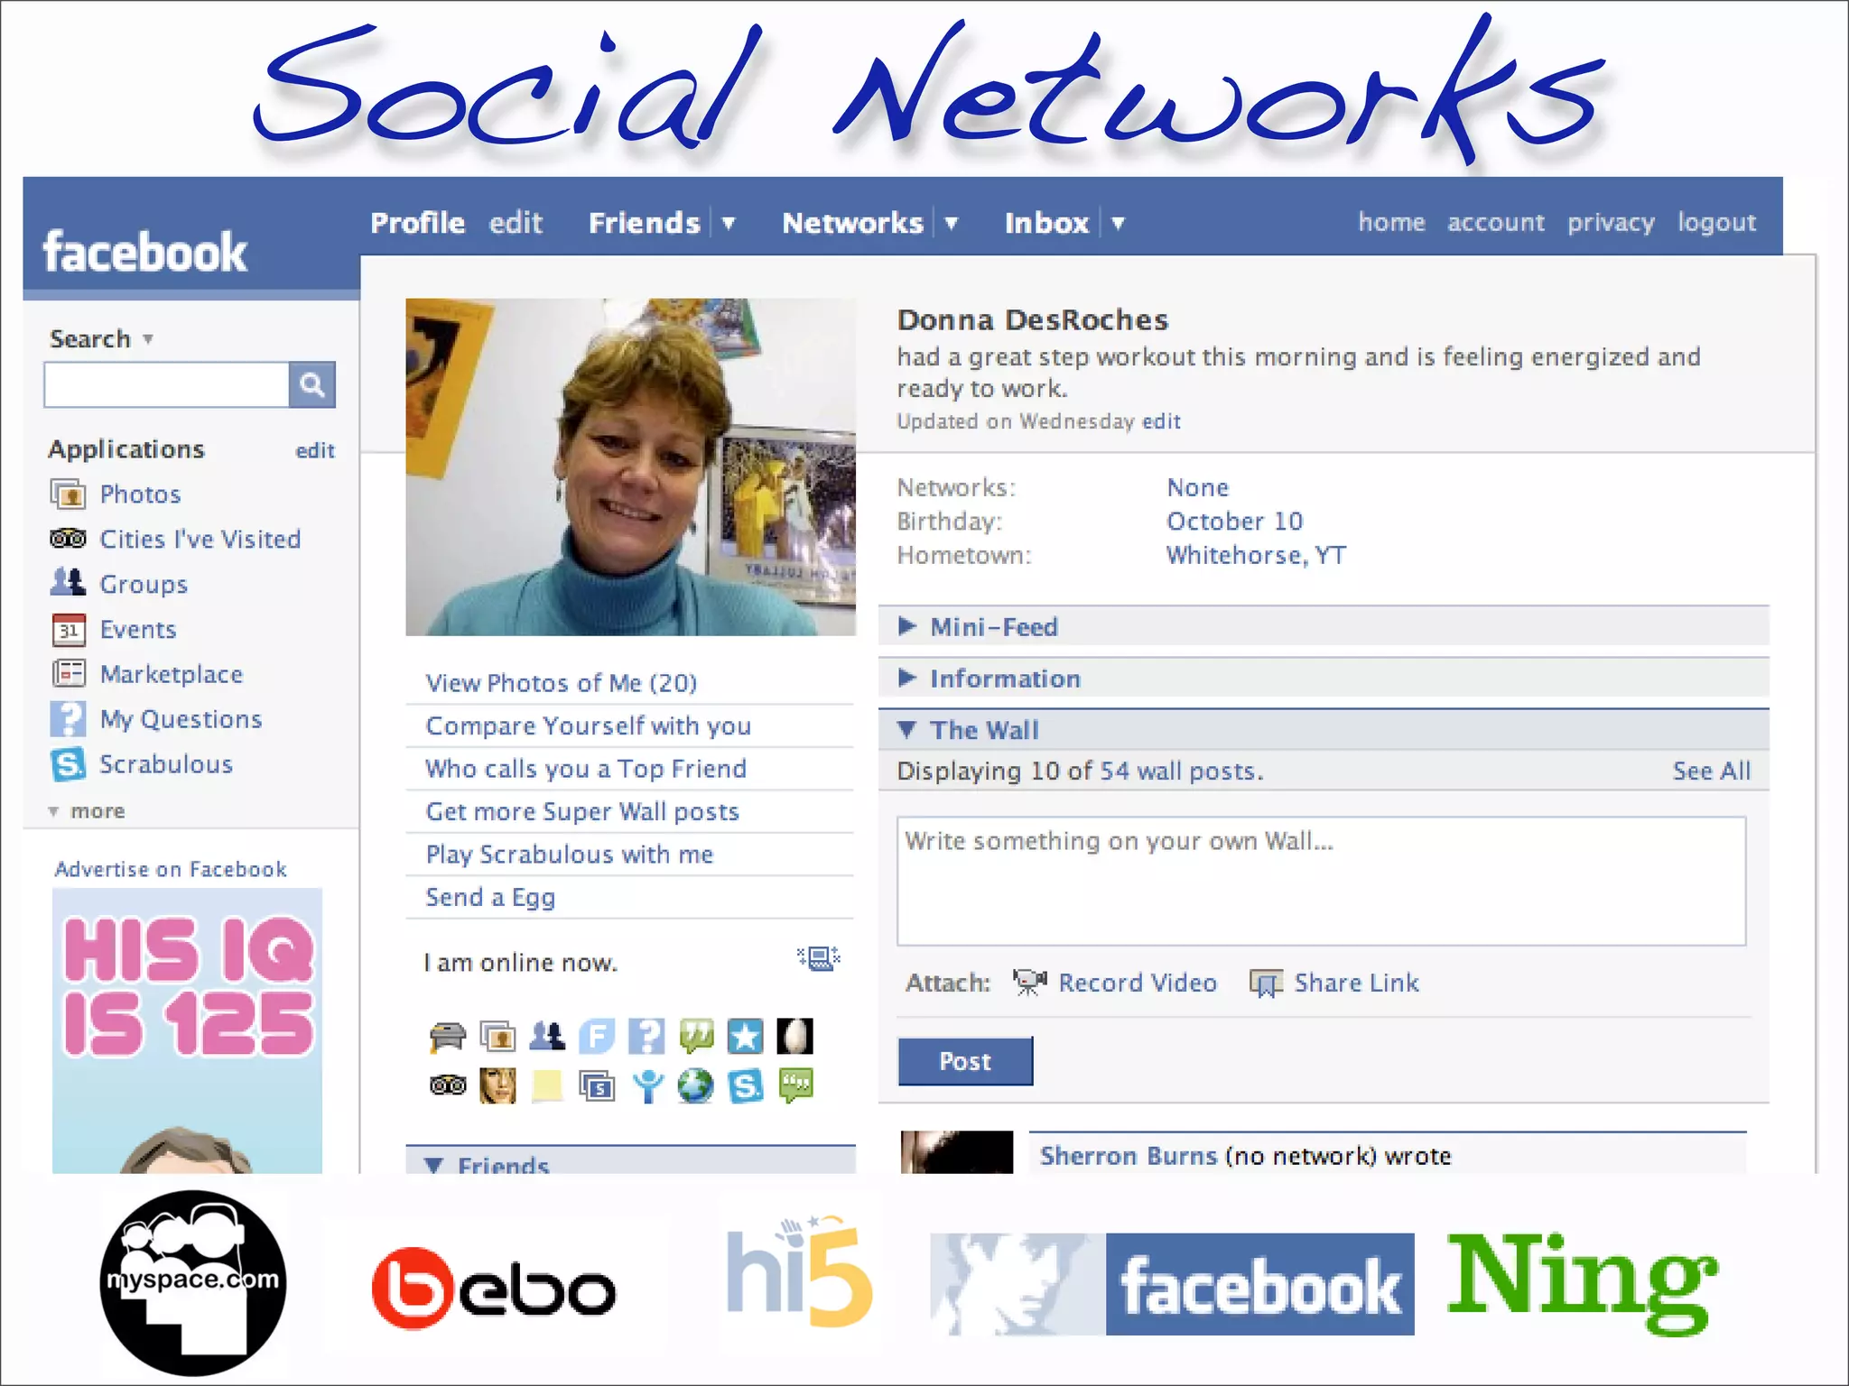Click the Write something wall text box

(1321, 881)
